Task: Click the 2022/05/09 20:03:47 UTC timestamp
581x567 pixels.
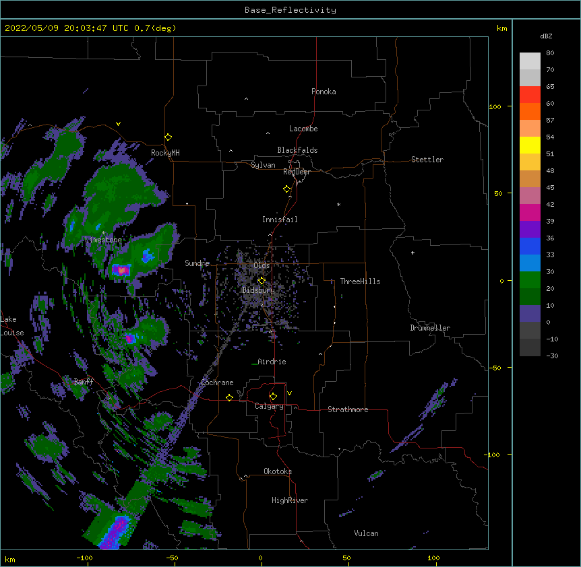Action: tap(67, 28)
